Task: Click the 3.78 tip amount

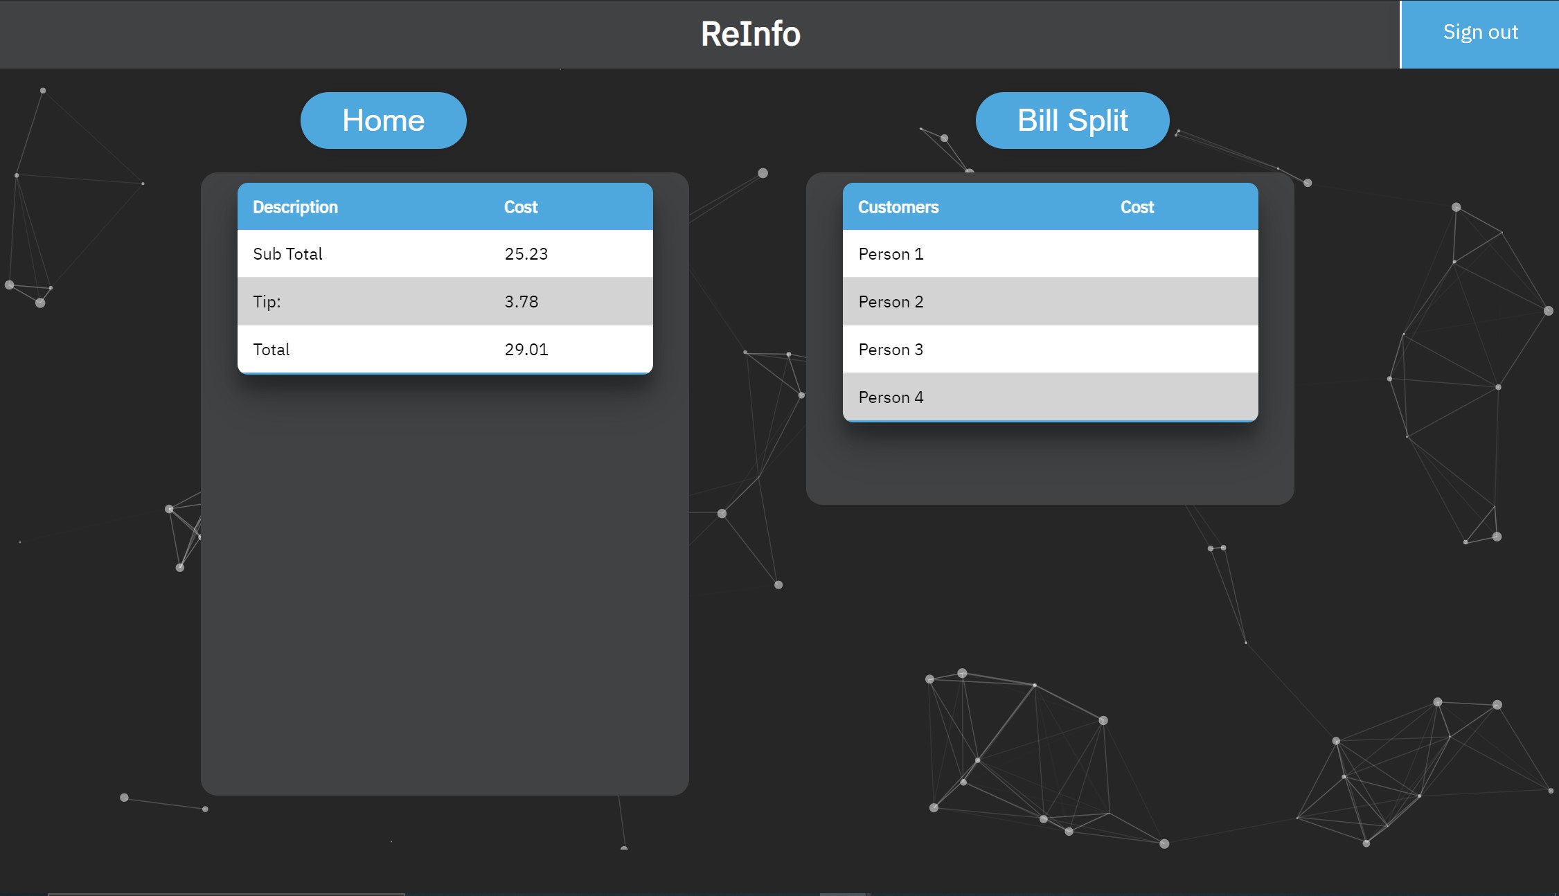Action: tap(522, 302)
